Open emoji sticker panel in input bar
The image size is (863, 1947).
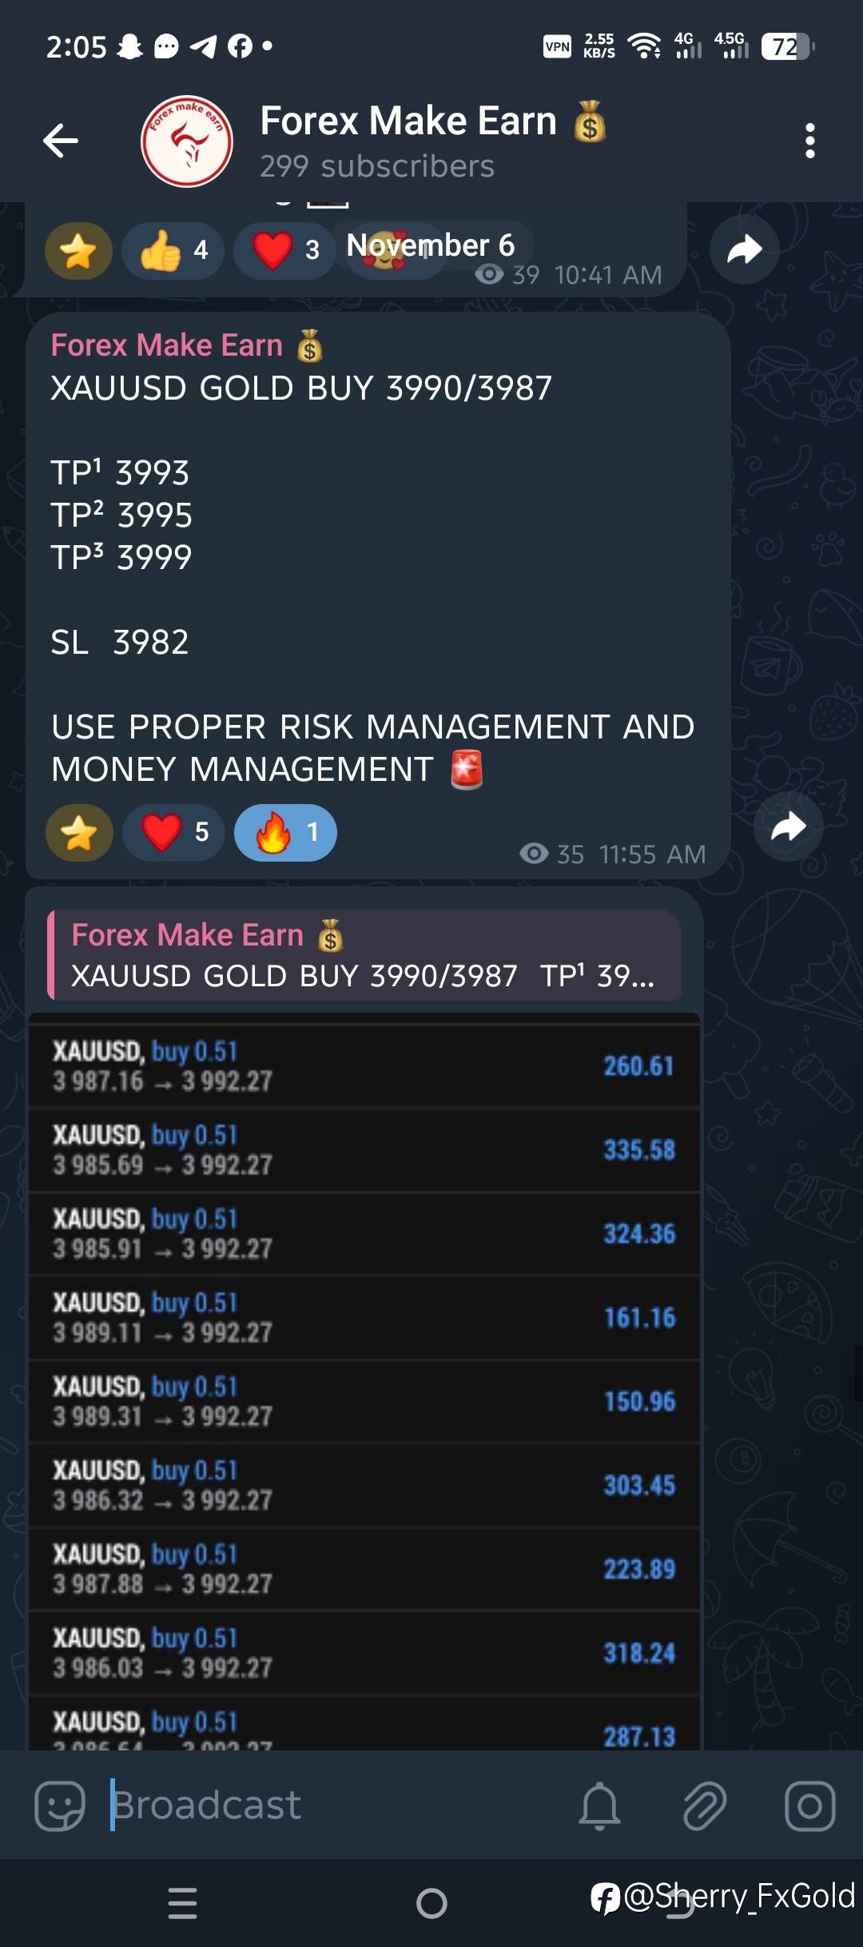point(60,1805)
